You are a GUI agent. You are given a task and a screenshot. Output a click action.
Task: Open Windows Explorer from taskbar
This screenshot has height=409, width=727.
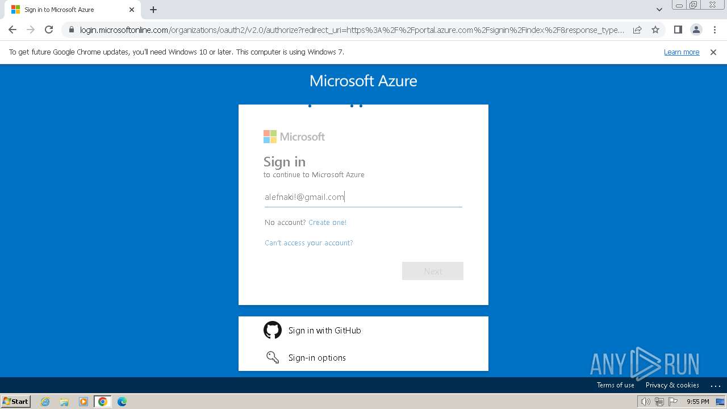(64, 402)
